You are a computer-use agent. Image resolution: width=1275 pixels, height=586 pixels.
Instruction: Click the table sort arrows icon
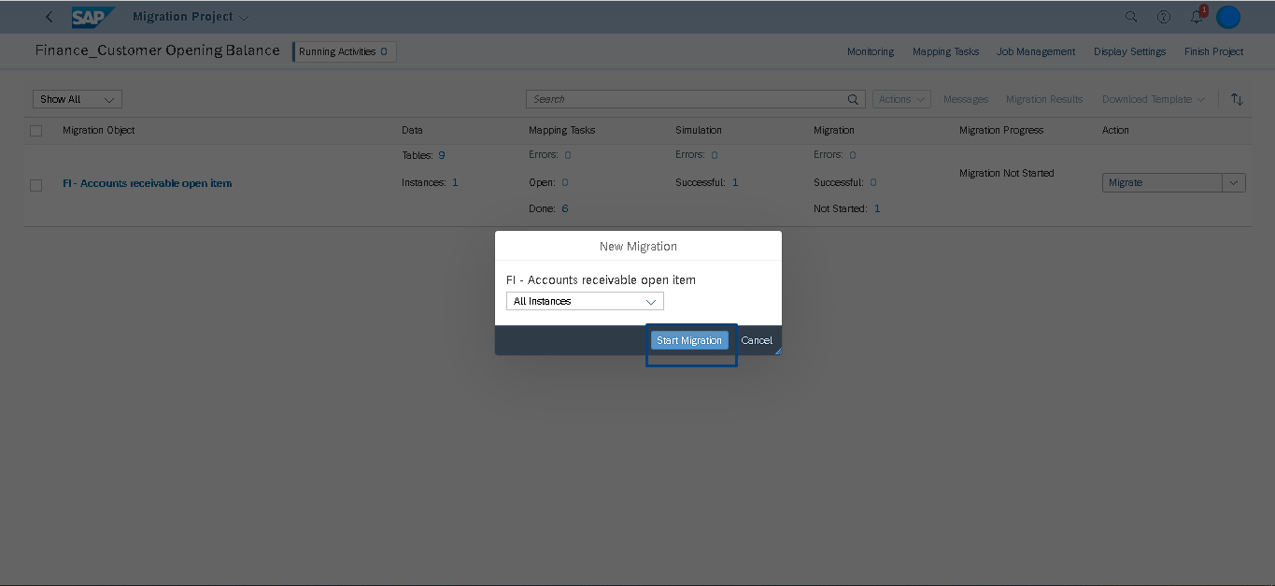pyautogui.click(x=1237, y=99)
